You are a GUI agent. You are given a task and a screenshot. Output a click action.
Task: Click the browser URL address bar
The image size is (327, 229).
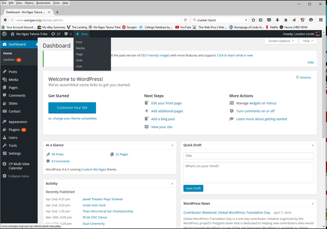tap(99, 20)
